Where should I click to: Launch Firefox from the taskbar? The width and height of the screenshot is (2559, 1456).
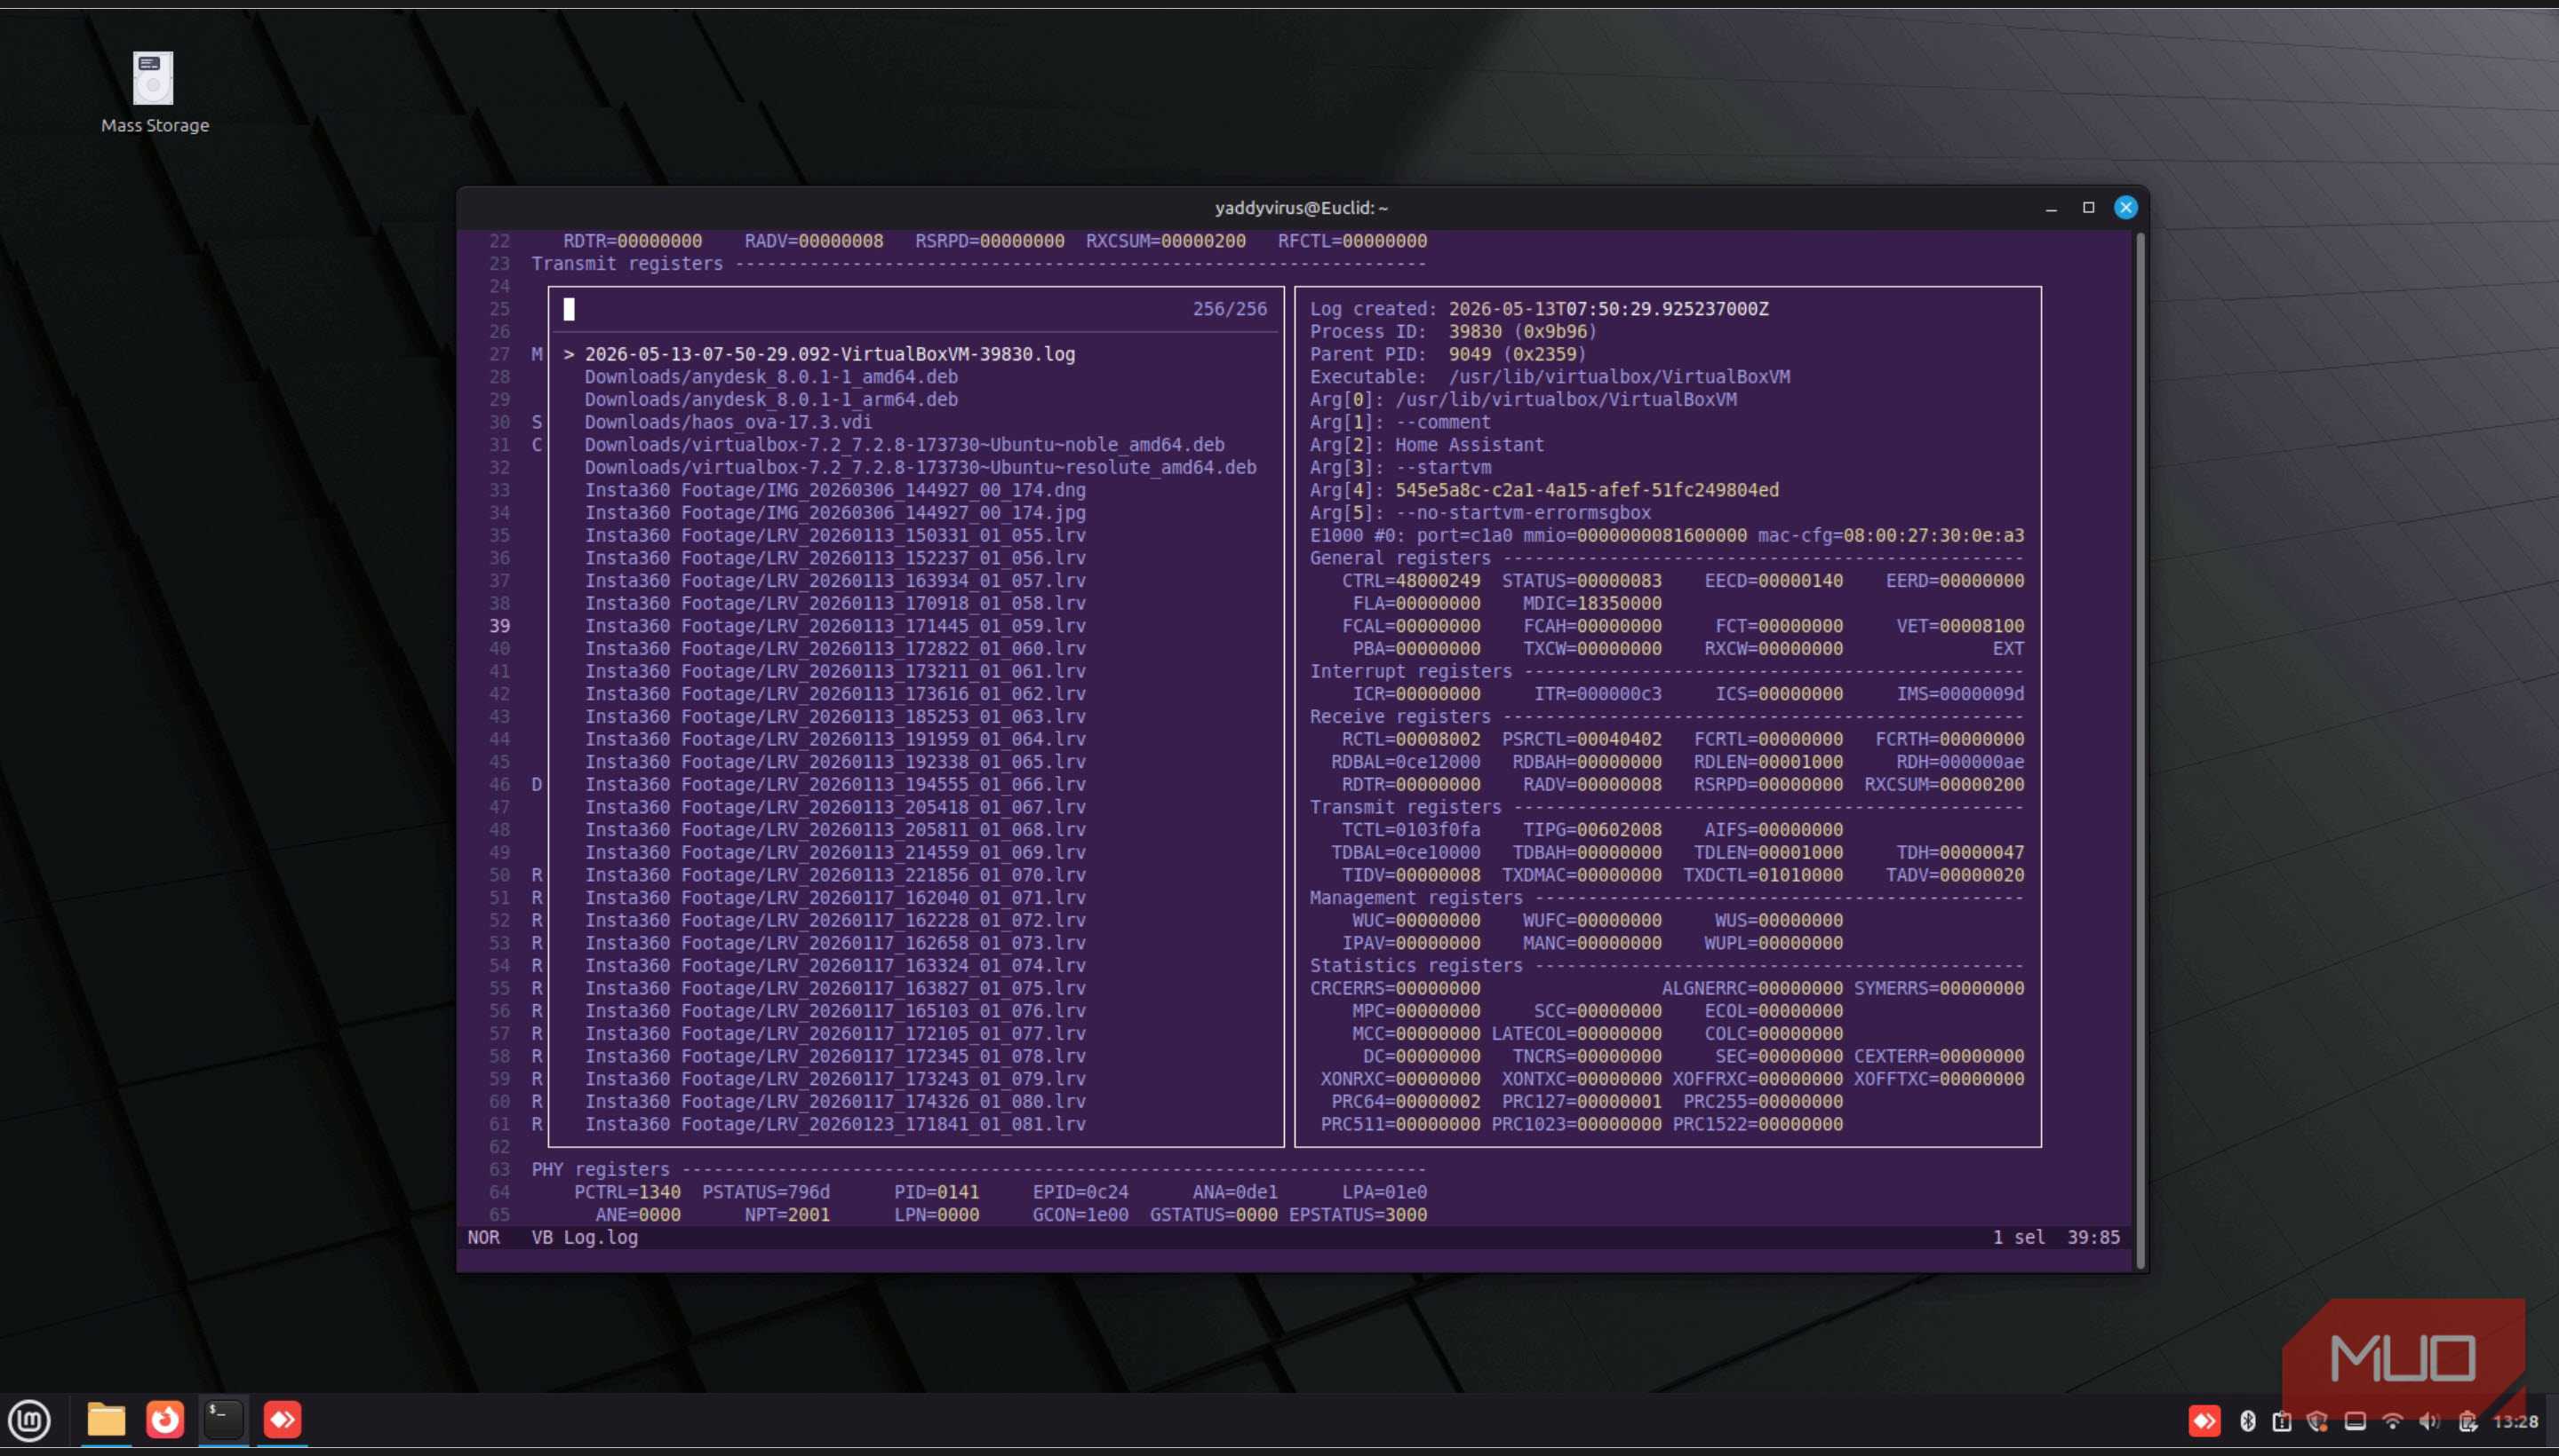click(165, 1419)
